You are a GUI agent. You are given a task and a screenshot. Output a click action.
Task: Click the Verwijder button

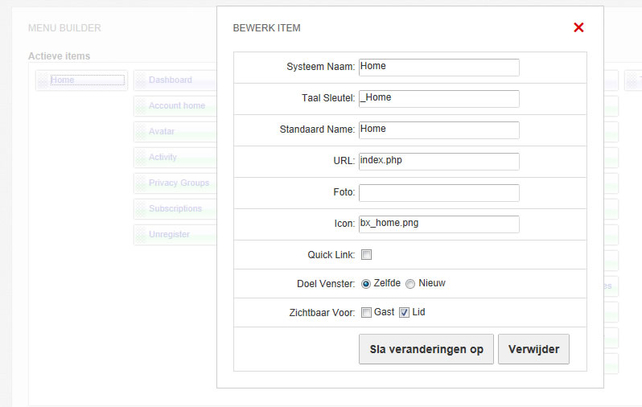click(x=533, y=349)
